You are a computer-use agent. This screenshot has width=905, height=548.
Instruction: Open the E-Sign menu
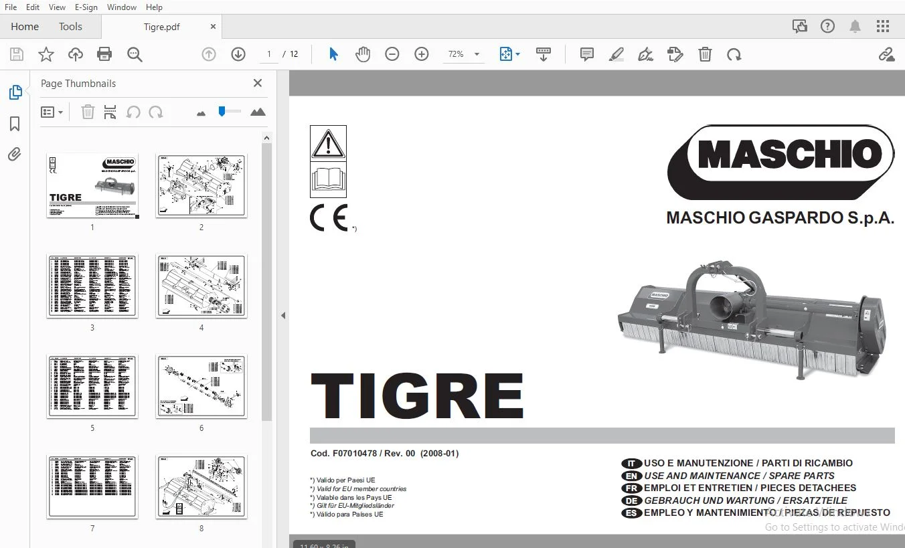[86, 7]
